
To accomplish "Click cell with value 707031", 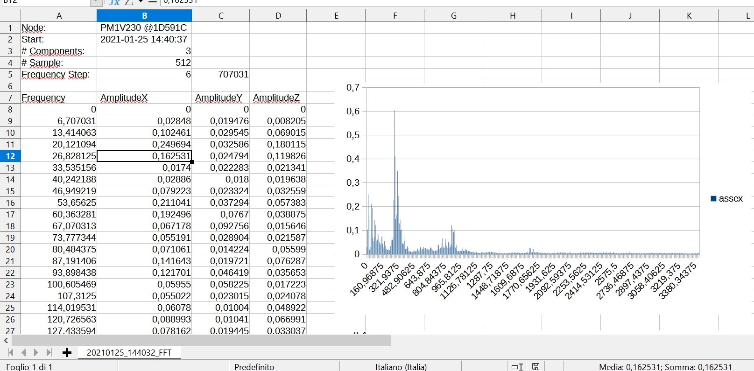I will [x=221, y=74].
